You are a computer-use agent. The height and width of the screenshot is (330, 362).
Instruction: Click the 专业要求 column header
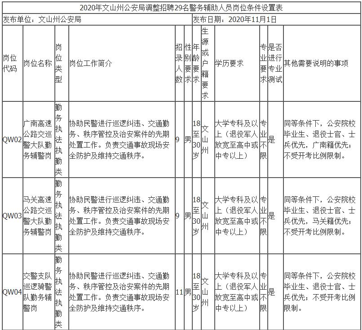pos(264,63)
